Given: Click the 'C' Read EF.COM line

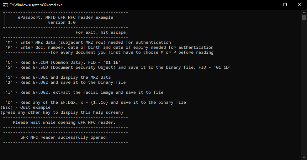Looking at the screenshot, I should 63,62.
